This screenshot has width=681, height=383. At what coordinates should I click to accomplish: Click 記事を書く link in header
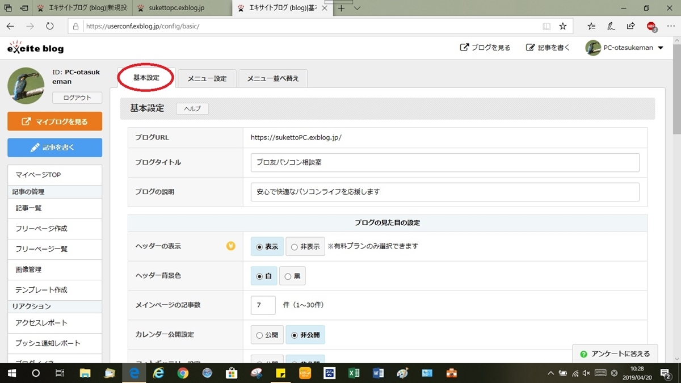pyautogui.click(x=548, y=48)
